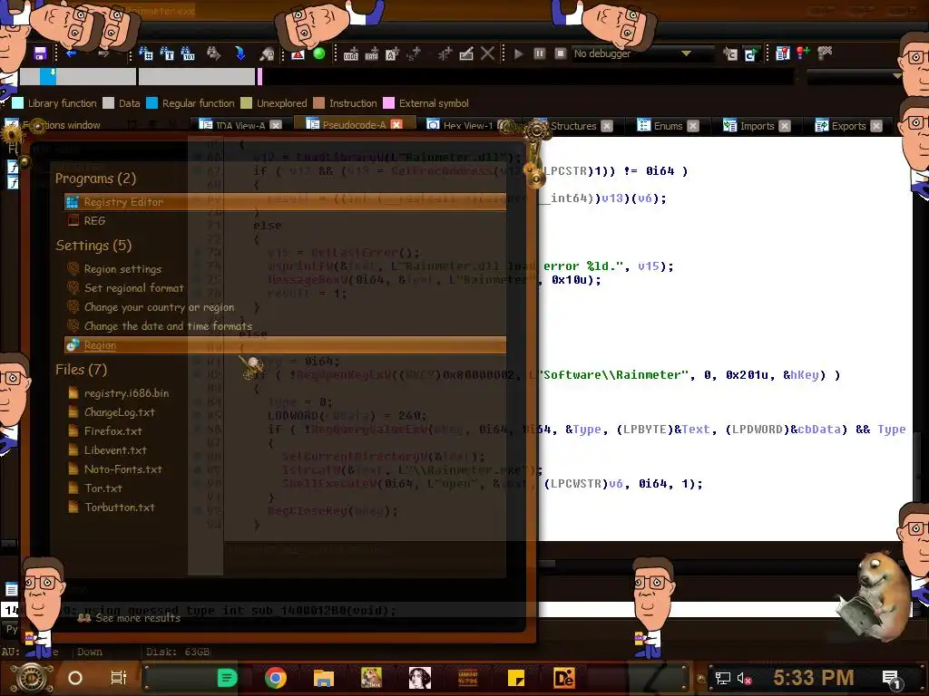Open Google Chrome from taskbar

click(x=276, y=678)
